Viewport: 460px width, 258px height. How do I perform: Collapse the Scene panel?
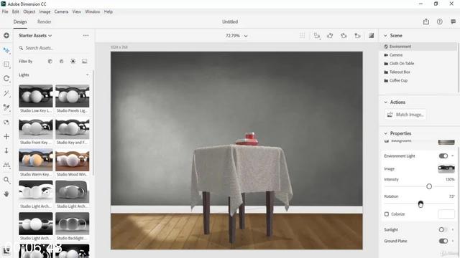tap(385, 35)
